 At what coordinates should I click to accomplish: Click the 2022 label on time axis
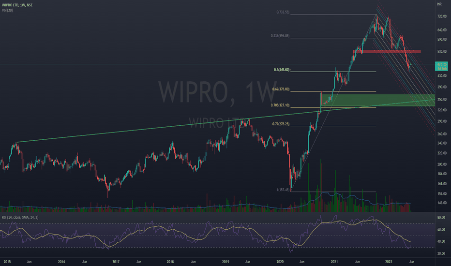pyautogui.click(x=389, y=262)
